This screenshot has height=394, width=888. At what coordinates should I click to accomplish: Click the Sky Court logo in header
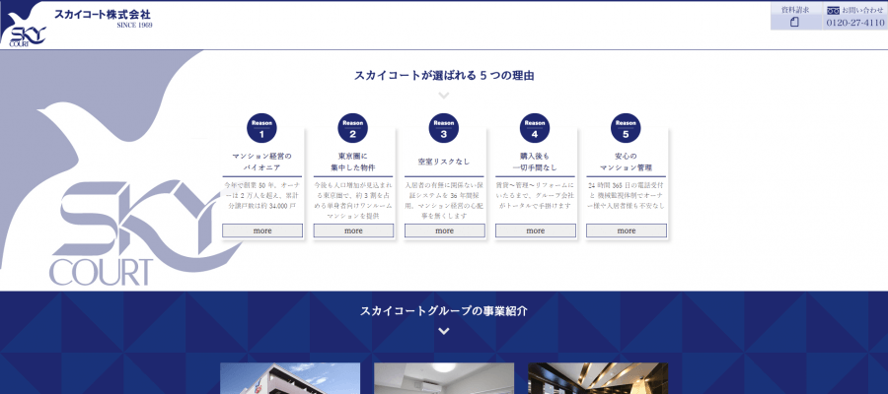click(x=24, y=25)
